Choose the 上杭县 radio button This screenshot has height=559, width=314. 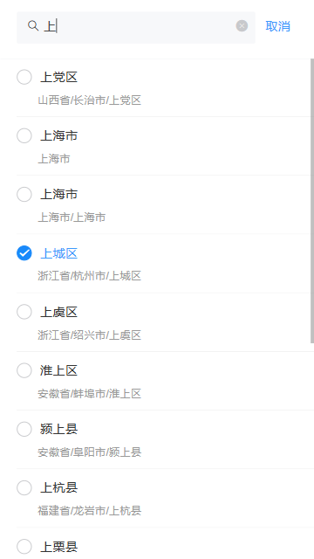coord(24,487)
